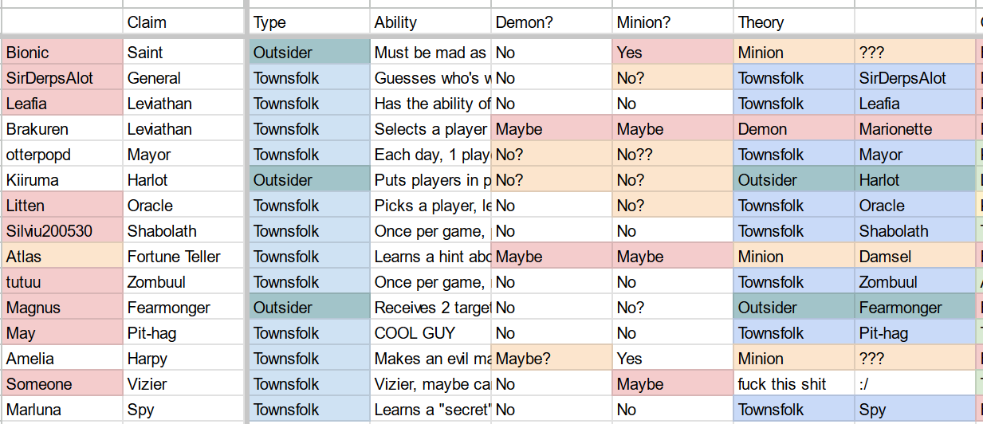Click the Marluna Spy theory cell

(x=915, y=410)
